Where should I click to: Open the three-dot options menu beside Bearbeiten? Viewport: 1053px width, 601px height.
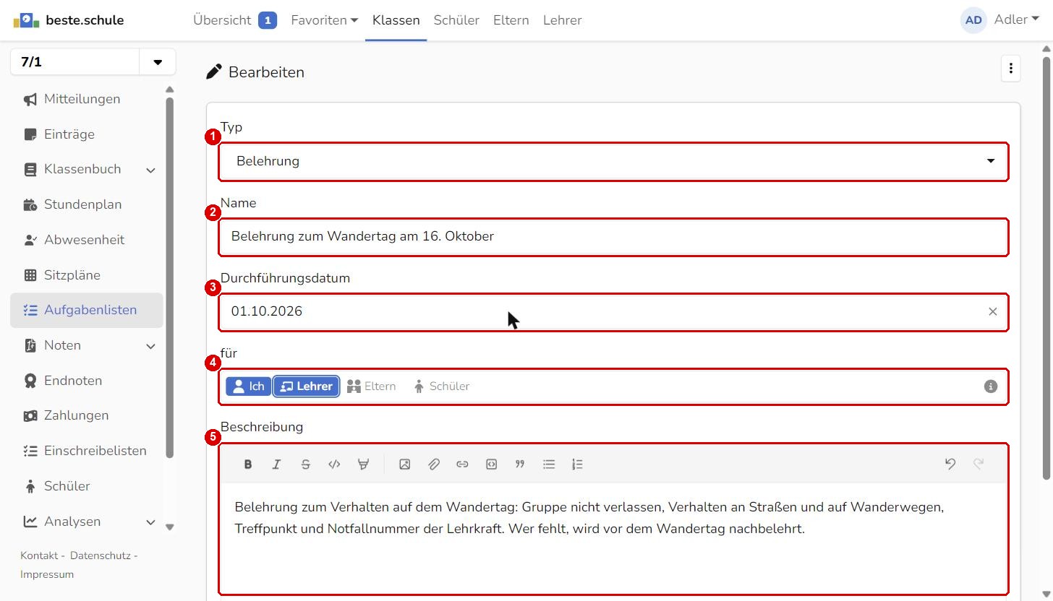1011,69
